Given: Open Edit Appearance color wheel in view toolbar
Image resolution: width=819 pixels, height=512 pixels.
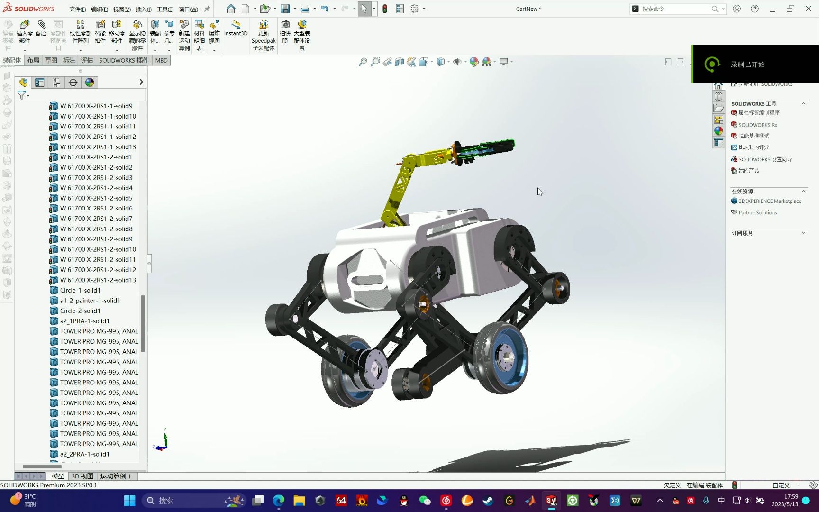Looking at the screenshot, I should click(x=473, y=62).
